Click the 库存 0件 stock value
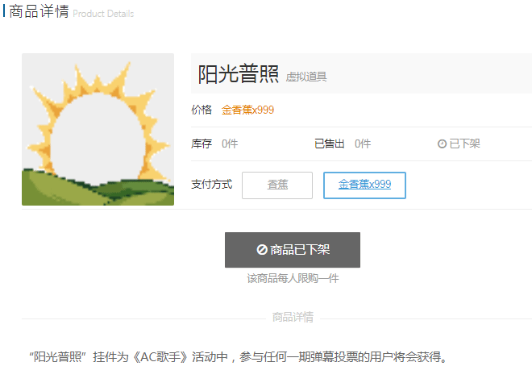Image resolution: width=532 pixels, height=387 pixels. click(x=230, y=144)
